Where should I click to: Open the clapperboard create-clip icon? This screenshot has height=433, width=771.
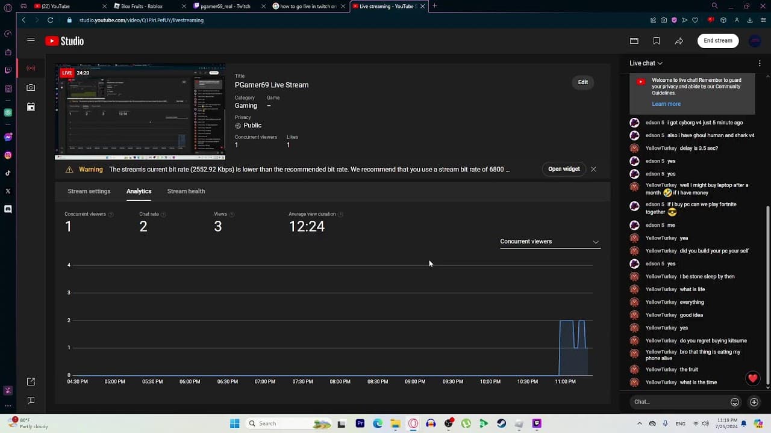click(x=634, y=41)
